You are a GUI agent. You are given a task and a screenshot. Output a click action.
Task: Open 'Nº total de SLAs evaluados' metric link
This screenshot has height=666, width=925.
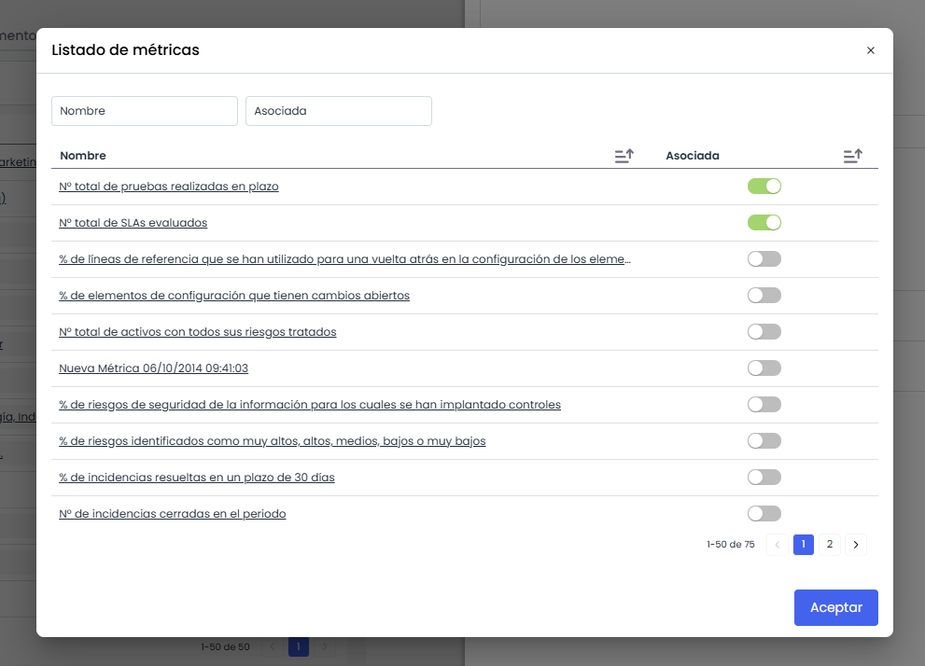[133, 223]
